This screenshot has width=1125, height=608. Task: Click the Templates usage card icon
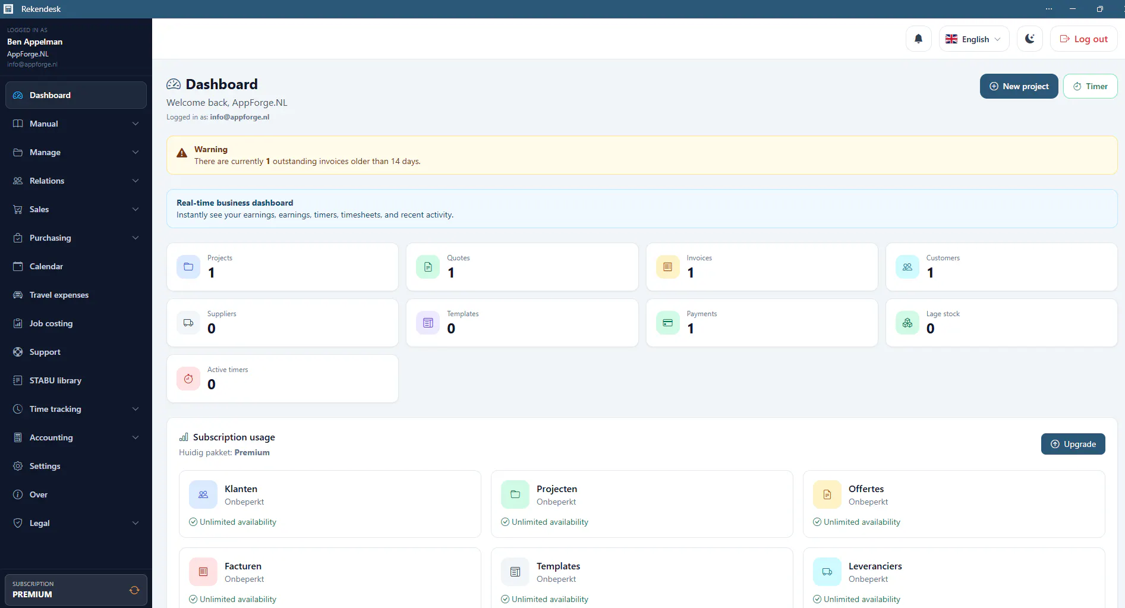click(x=515, y=572)
